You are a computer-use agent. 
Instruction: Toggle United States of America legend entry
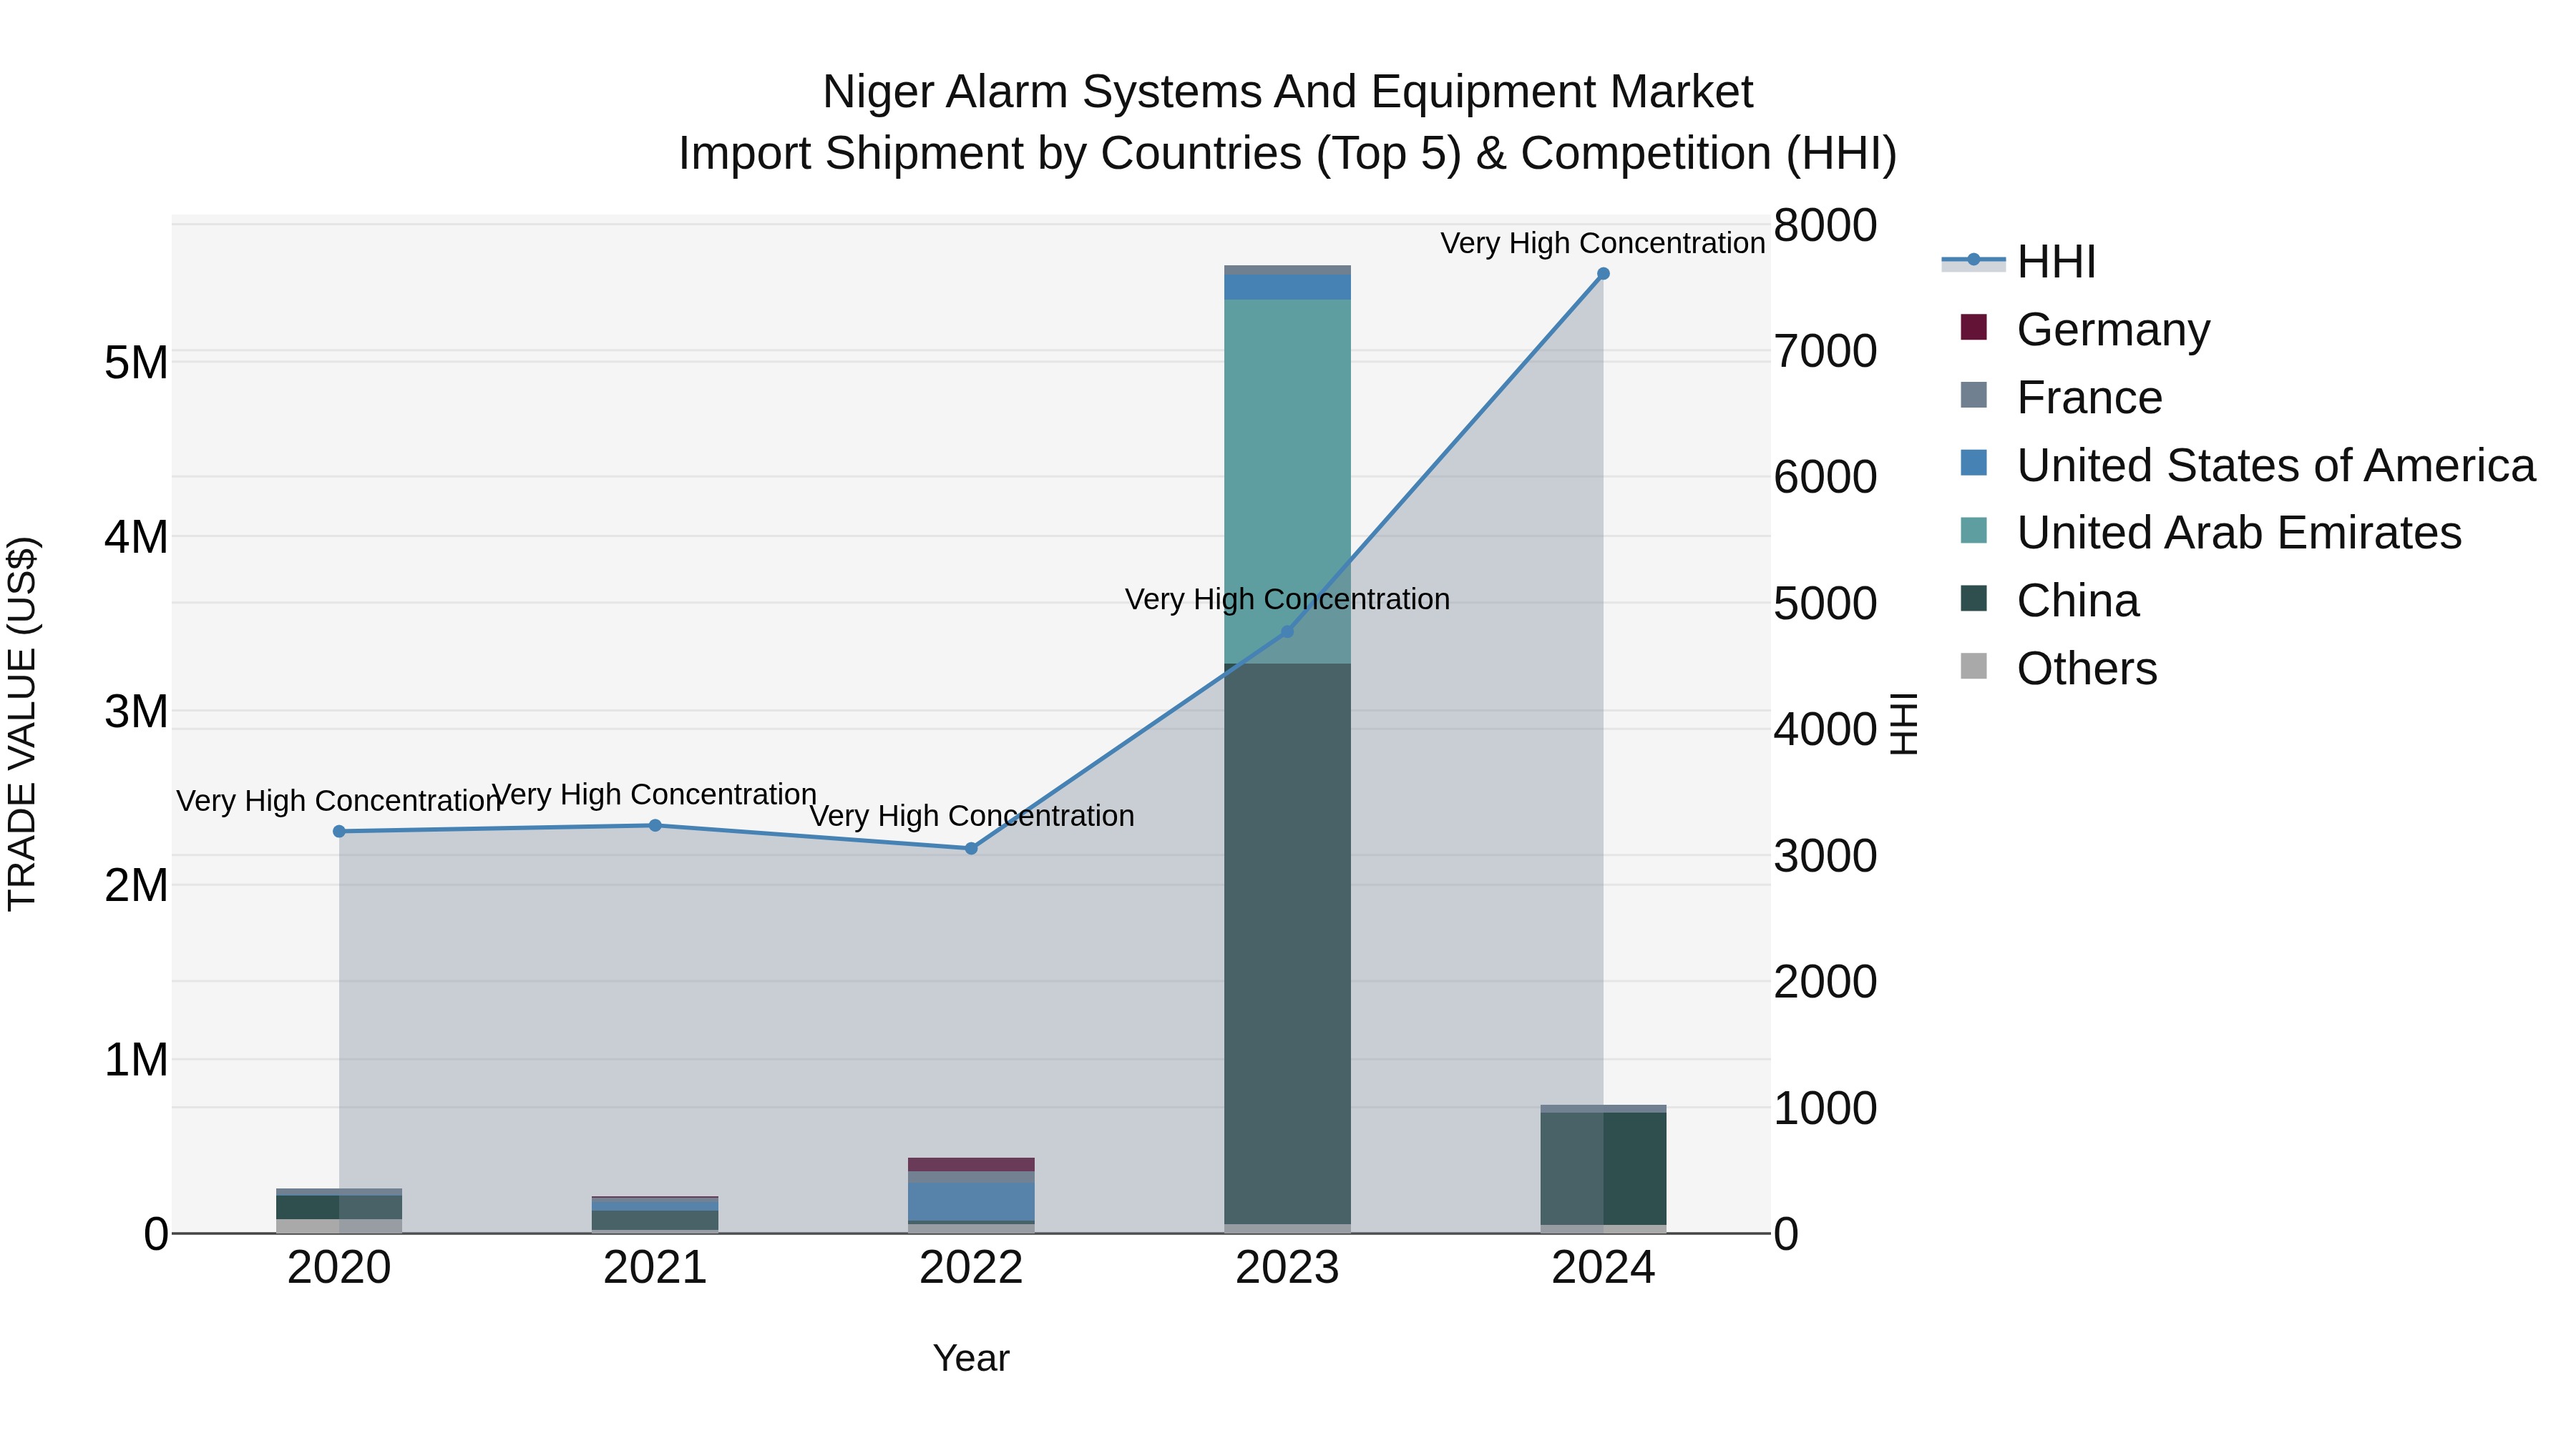2248,465
